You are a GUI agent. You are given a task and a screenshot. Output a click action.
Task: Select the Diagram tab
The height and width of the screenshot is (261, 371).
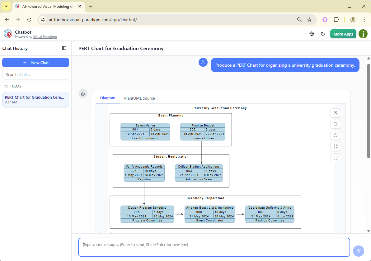pyautogui.click(x=107, y=98)
